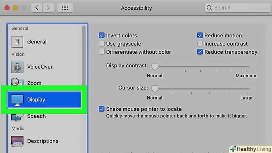
Task: Go back with the left chevron button
Action: pyautogui.click(x=37, y=8)
